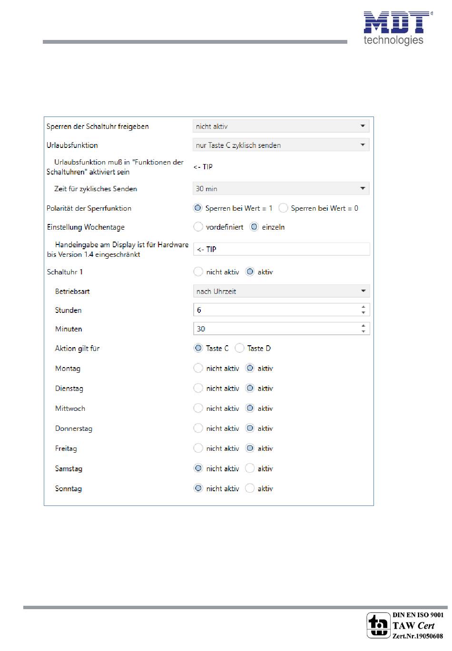
Task: Set Sonntag to 'nicht aktiv'
Action: (198, 488)
